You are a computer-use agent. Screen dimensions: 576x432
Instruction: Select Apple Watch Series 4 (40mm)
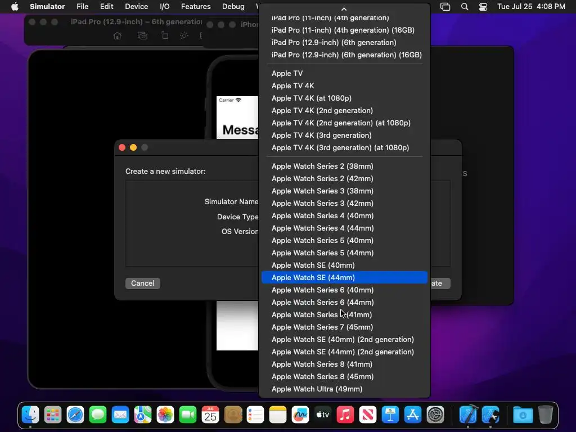coord(345,215)
